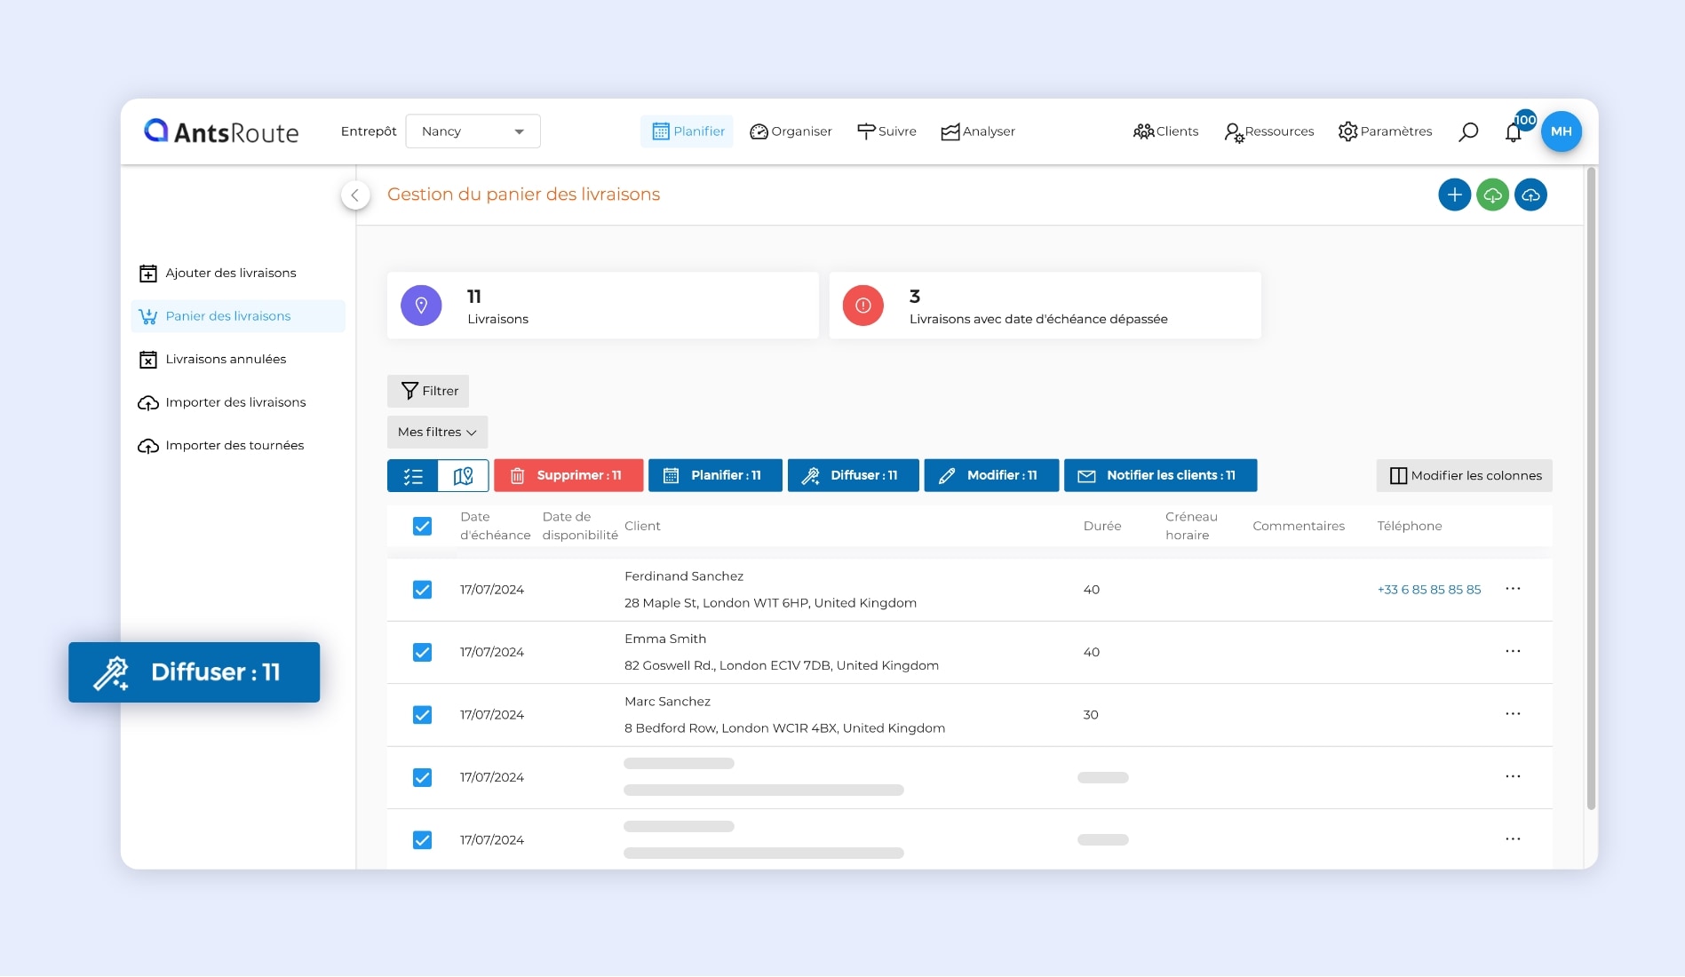Click Ferdinand Sanchez phone number link
Screen dimensions: 1685x977
click(1428, 590)
